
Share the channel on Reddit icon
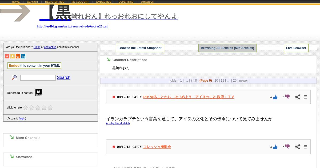coord(18,56)
